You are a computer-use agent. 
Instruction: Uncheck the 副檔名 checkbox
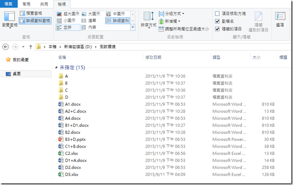(x=218, y=21)
